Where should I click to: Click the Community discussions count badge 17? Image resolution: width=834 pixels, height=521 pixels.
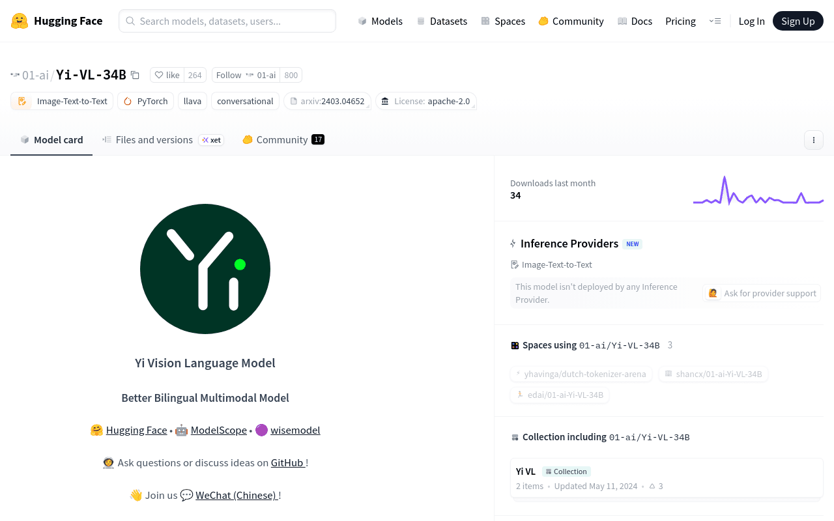[318, 139]
